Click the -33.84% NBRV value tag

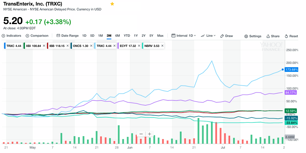pyautogui.click(x=291, y=123)
